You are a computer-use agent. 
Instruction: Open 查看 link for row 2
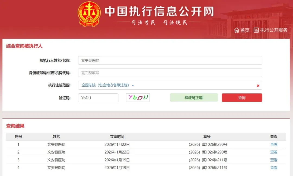[274, 152]
